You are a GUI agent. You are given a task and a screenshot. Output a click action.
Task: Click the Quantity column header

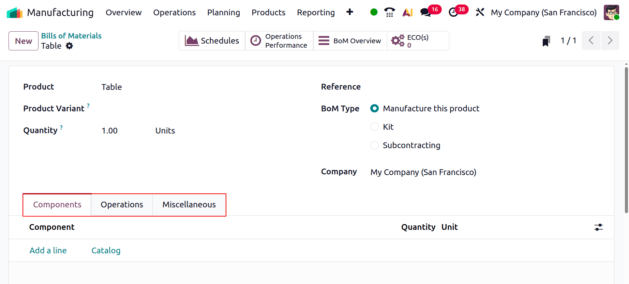(x=418, y=227)
